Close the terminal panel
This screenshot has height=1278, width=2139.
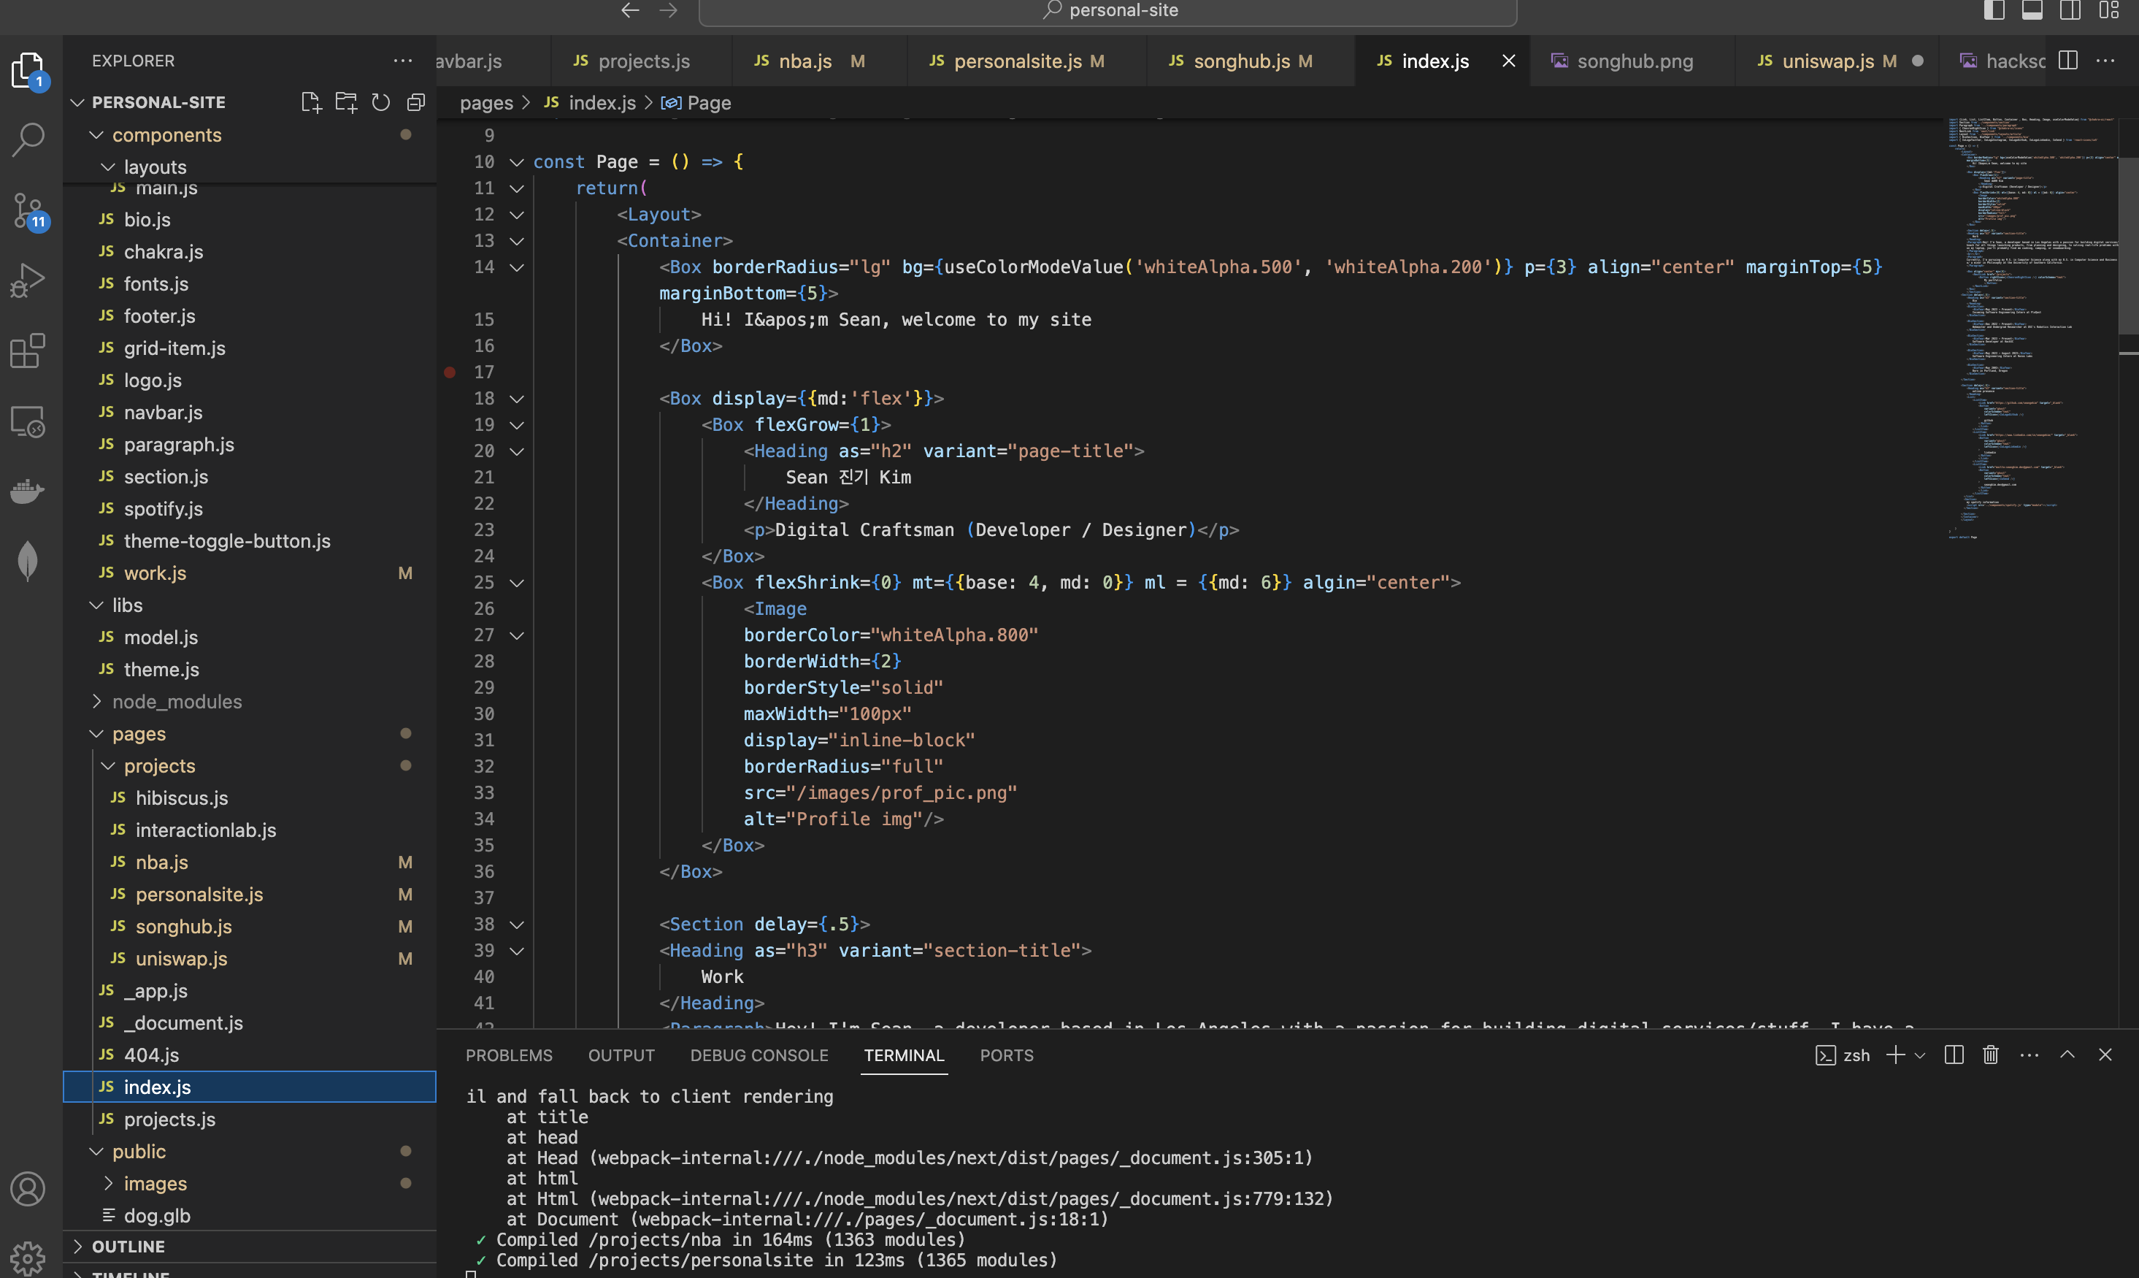click(x=2105, y=1055)
